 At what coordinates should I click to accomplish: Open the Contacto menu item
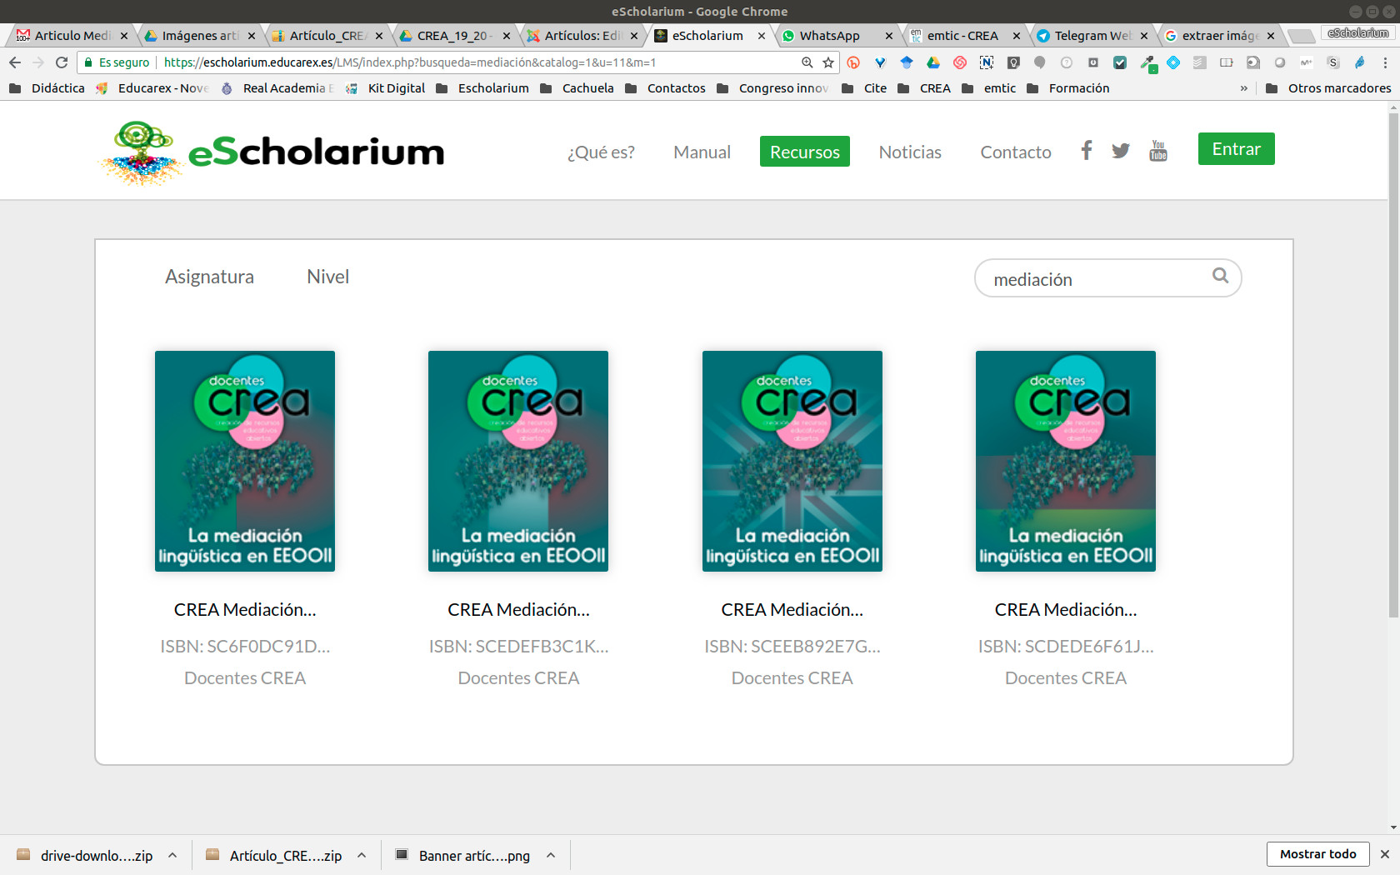pos(1016,152)
